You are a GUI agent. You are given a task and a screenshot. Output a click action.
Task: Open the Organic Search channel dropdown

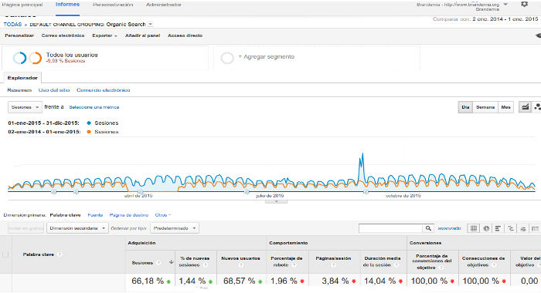[x=151, y=24]
